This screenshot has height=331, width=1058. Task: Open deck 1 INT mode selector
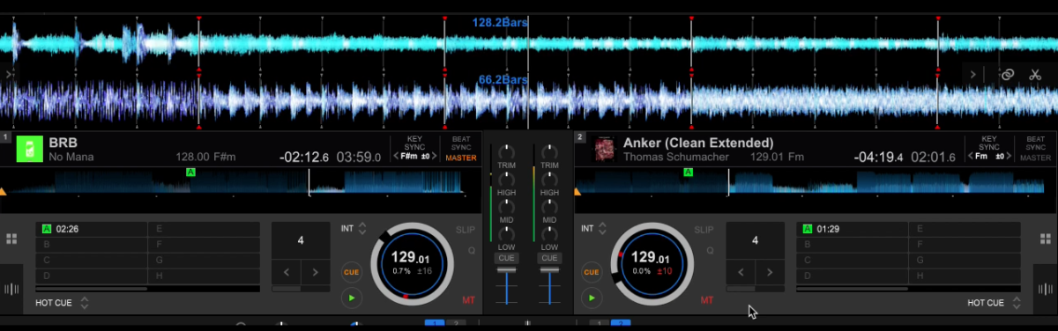click(x=354, y=229)
